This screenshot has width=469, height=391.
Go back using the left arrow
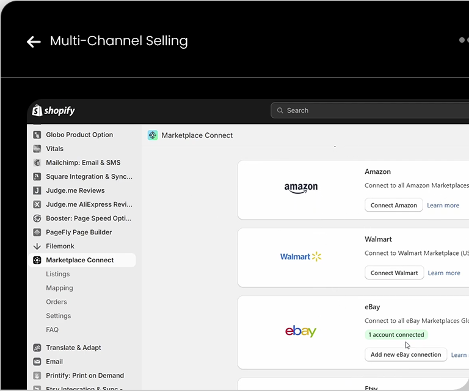click(x=34, y=41)
